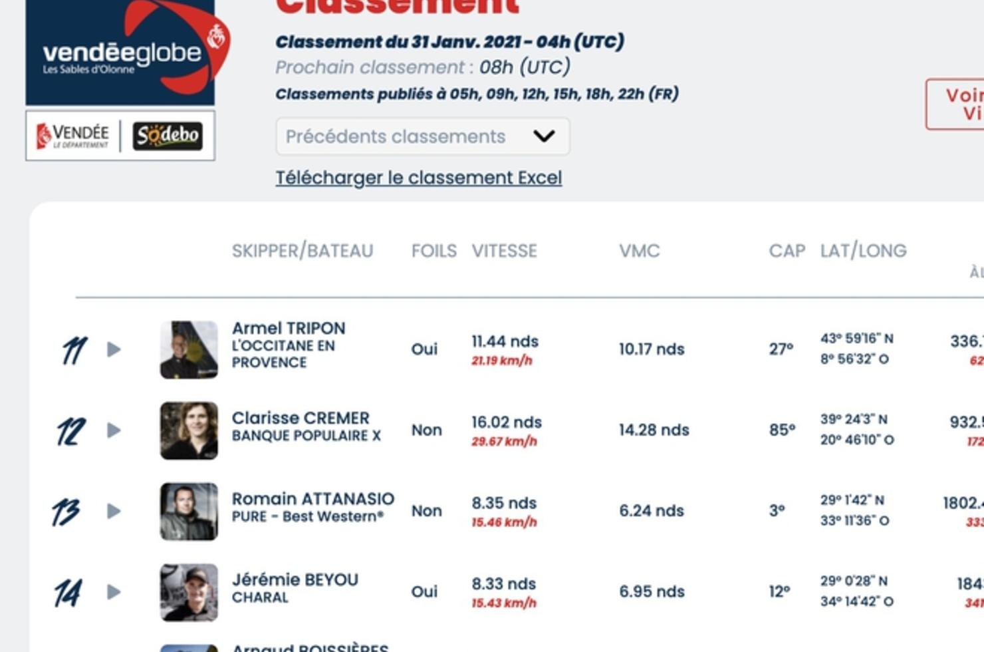Expand row 14 Jérémie Beyou details arrow
Viewport: 984px width, 652px height.
[x=114, y=592]
